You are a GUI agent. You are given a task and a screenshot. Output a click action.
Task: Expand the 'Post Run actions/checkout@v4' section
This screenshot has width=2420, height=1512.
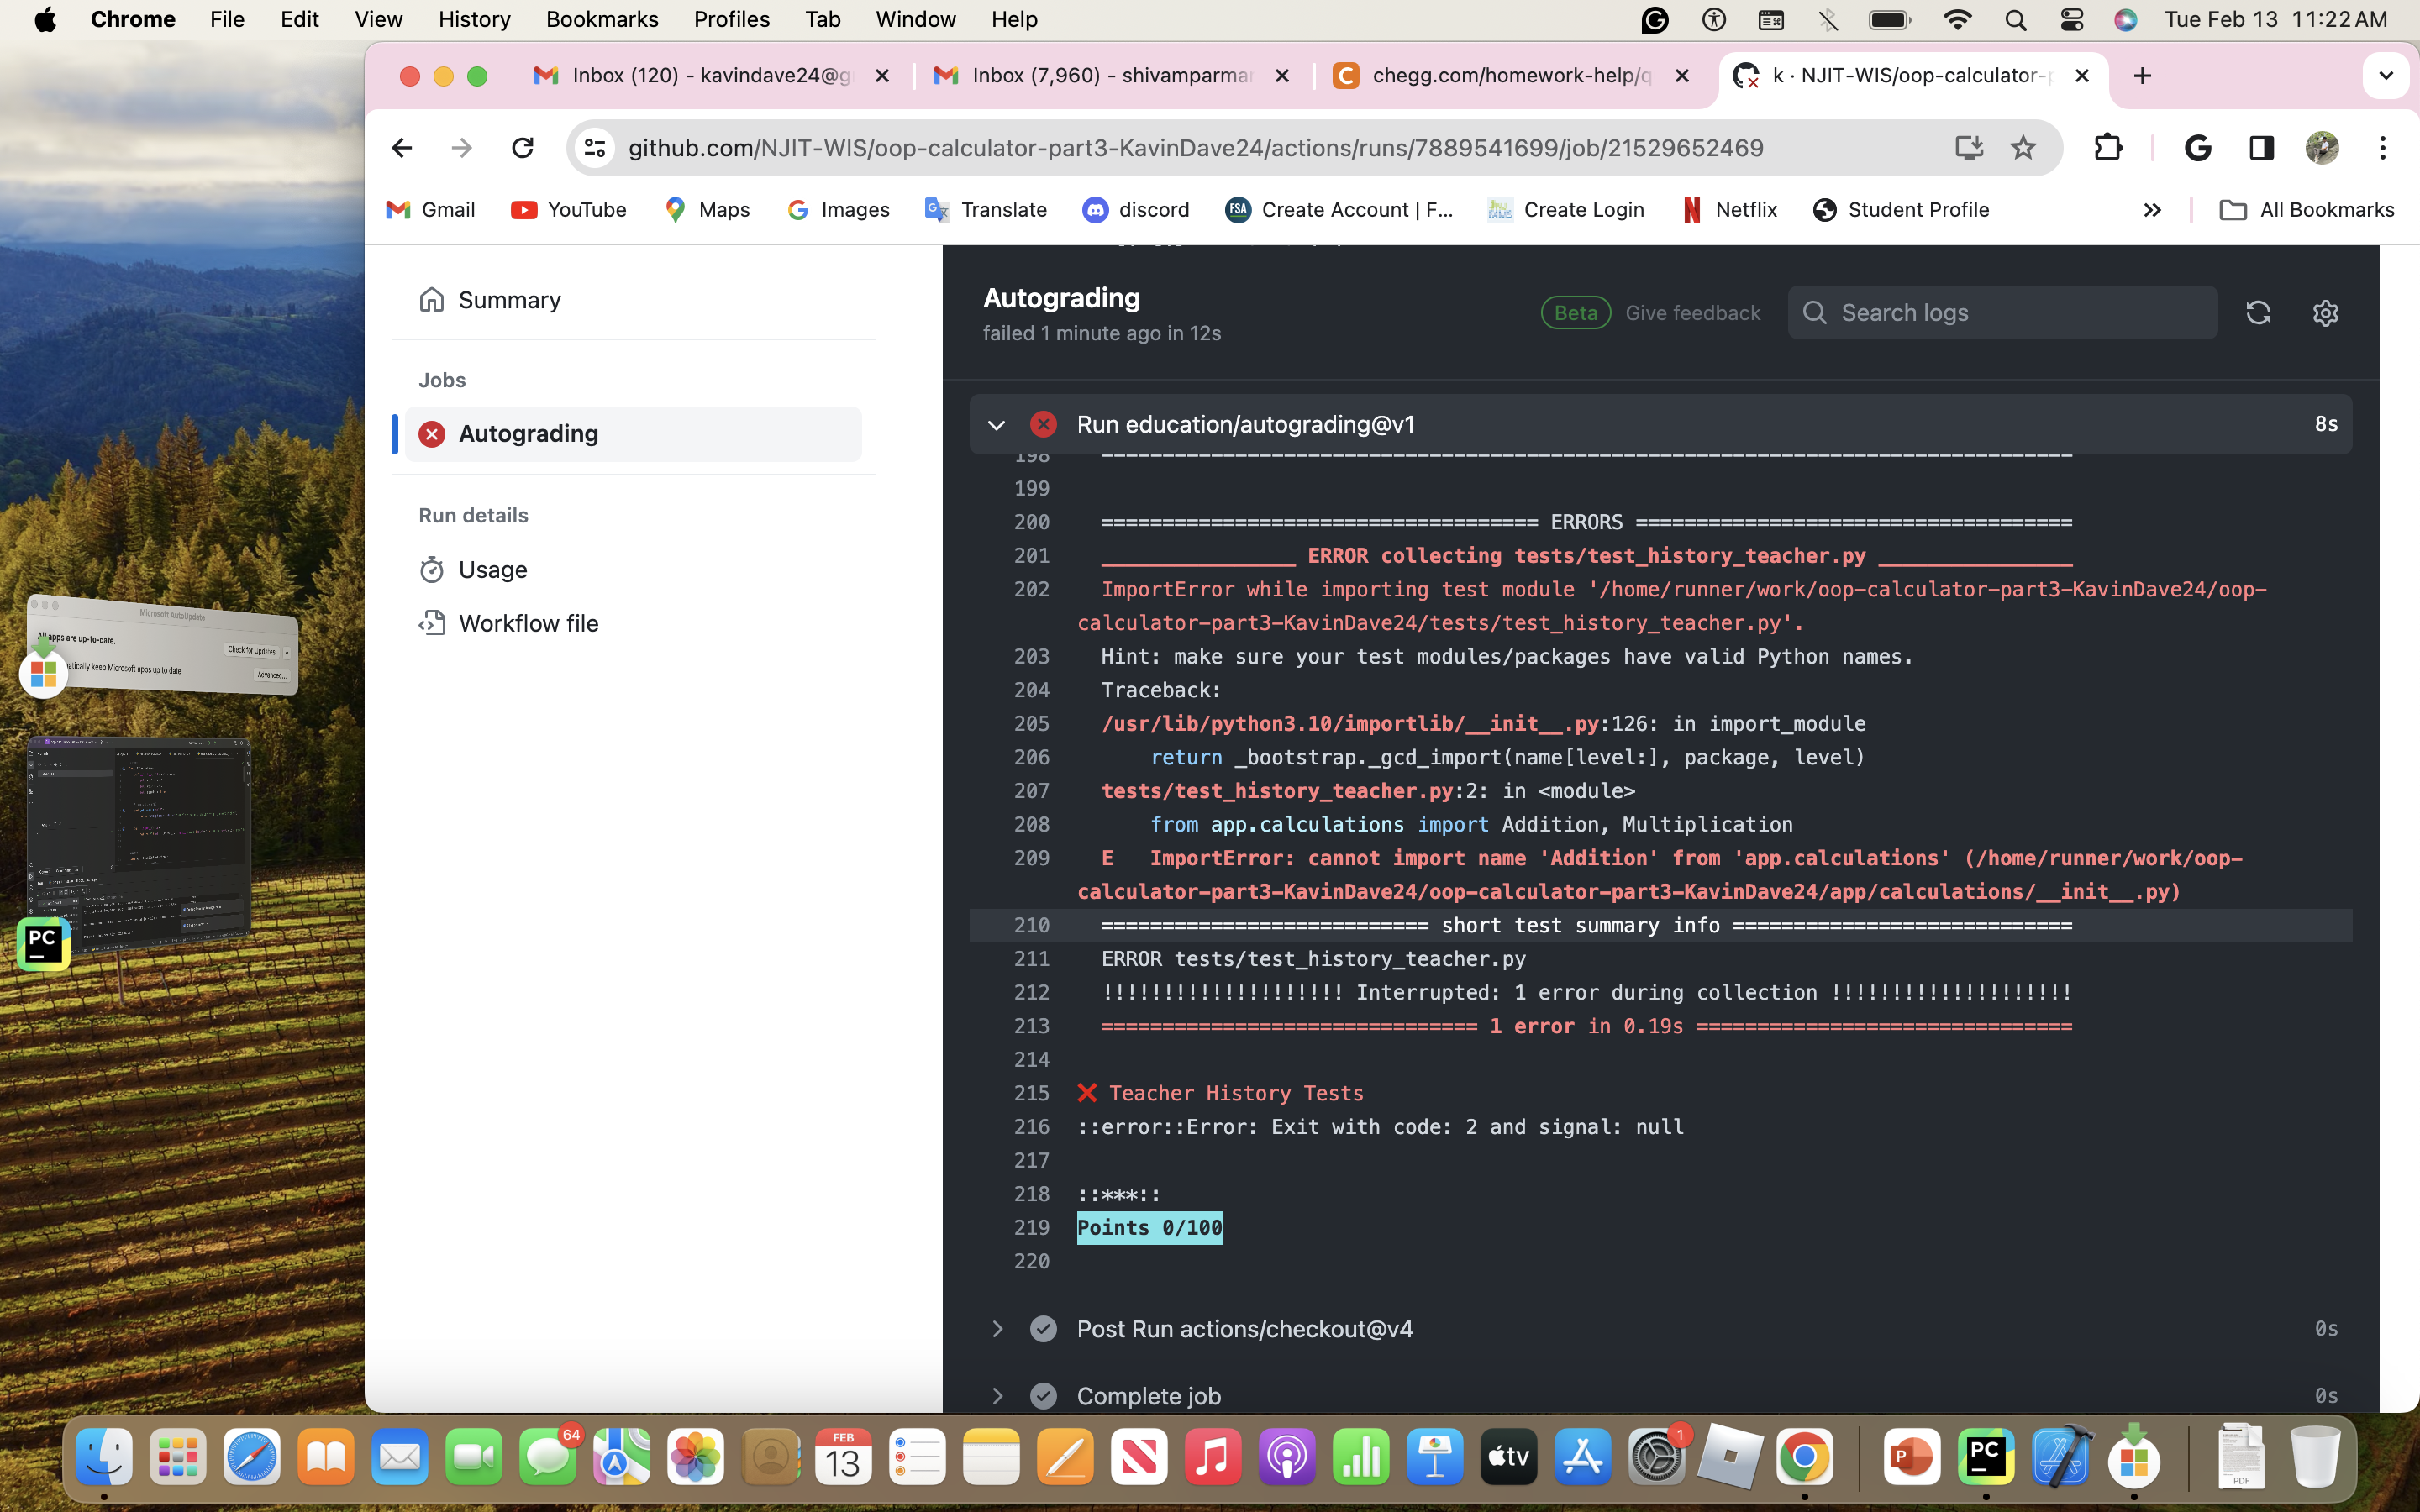pos(998,1327)
